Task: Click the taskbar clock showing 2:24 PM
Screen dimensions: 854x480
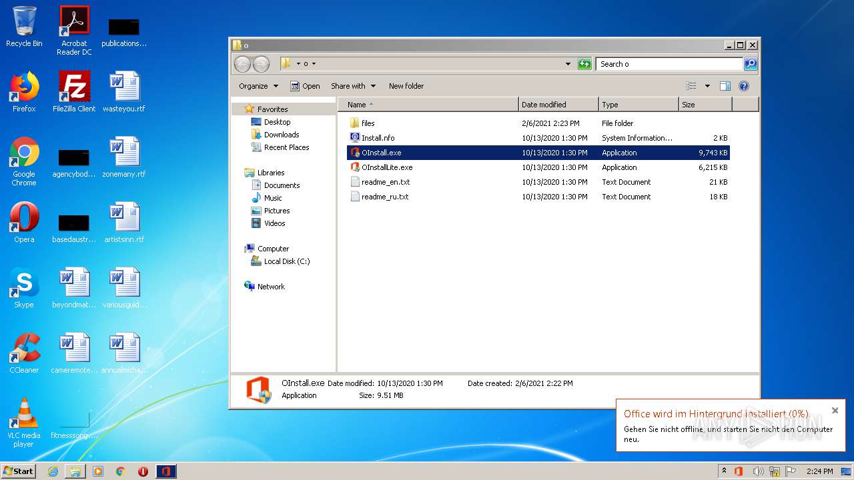Action: 819,471
